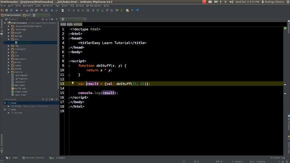Collapse the head fold marker on line 3
The image size is (290, 163).
pos(69,38)
